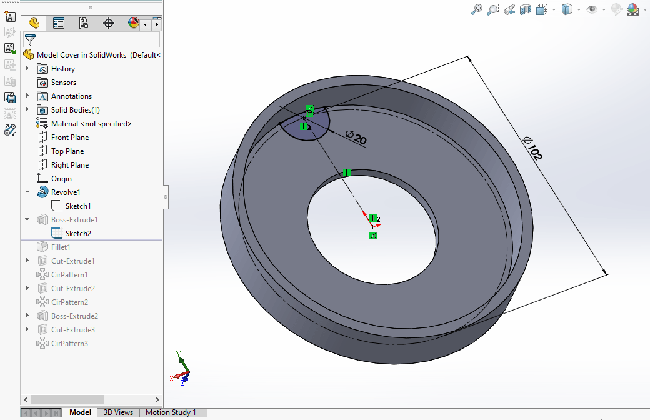
Task: Select the Front Plane item
Action: point(69,137)
